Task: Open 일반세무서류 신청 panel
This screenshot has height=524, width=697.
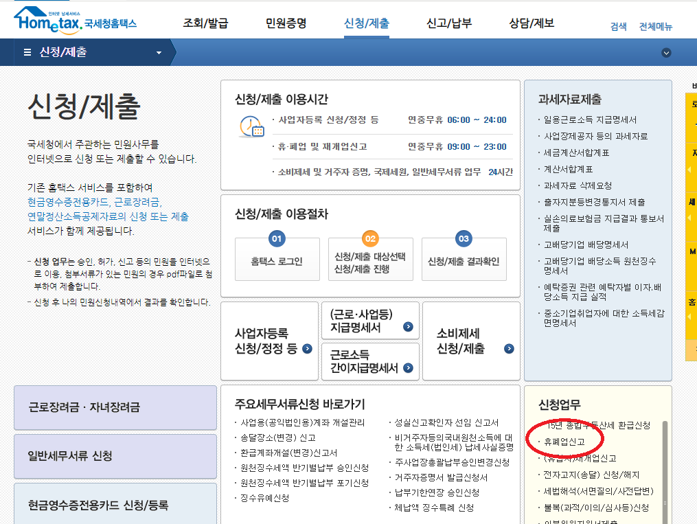Action: coord(115,457)
